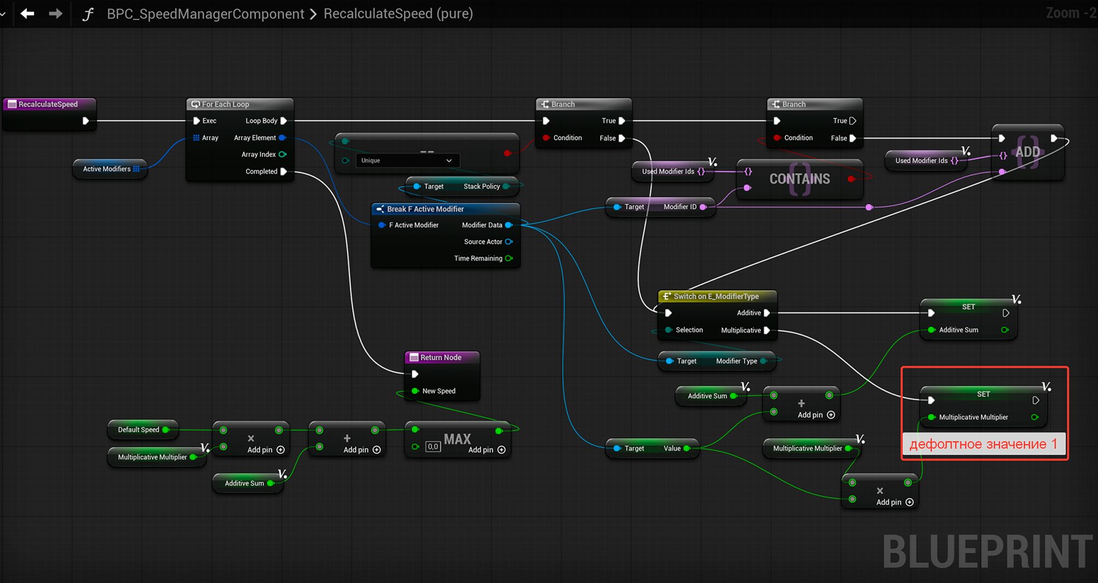This screenshot has width=1098, height=583.
Task: Select the SET Additive Sum node header
Action: click(969, 307)
